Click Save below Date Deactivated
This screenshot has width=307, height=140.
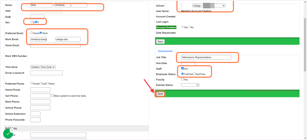[160, 41]
